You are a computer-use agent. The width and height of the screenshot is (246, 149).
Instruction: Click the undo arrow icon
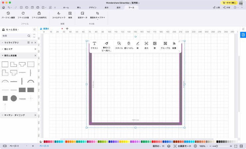(9, 7)
